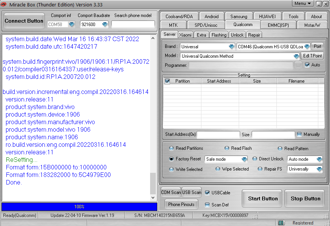This screenshot has height=226, width=330.
Task: Click the Size input field
Action: tap(273, 134)
